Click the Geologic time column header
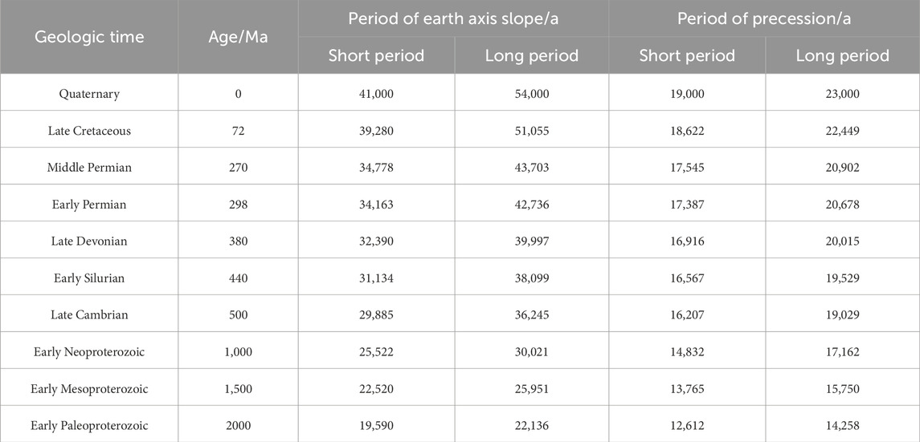Image resolution: width=920 pixels, height=442 pixels. pyautogui.click(x=89, y=37)
